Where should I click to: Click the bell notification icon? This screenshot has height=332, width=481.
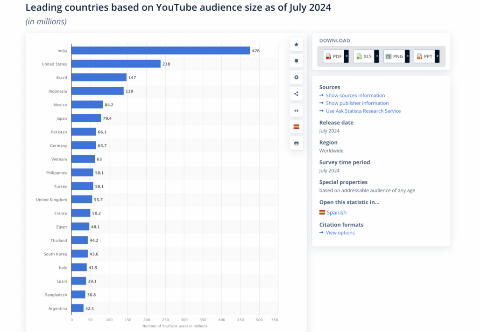pos(296,61)
